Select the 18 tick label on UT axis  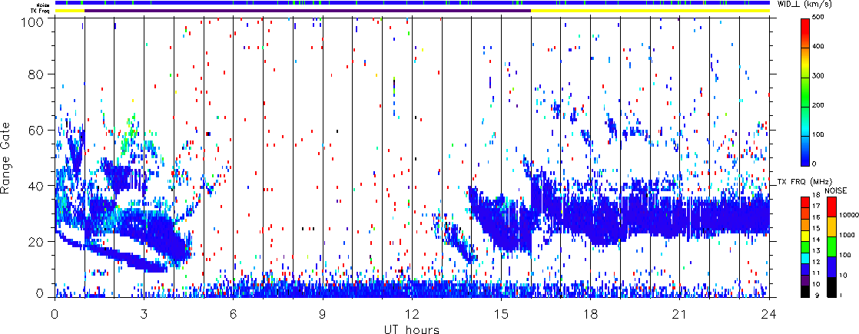point(590,313)
